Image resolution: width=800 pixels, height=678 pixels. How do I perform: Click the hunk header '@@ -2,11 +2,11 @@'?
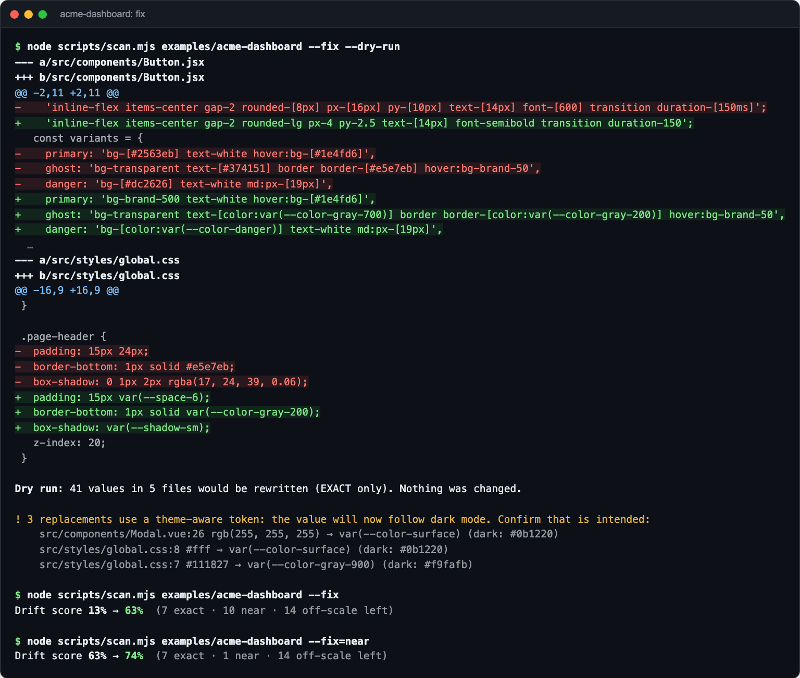pos(67,93)
